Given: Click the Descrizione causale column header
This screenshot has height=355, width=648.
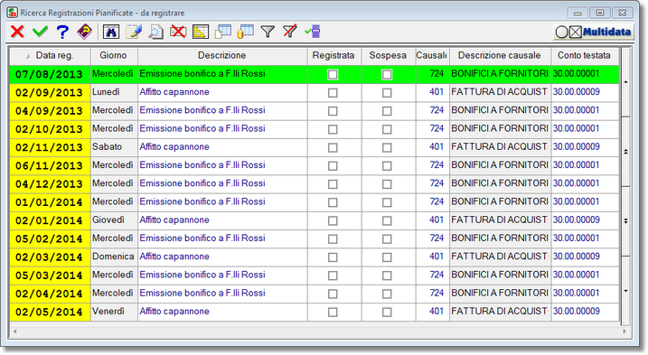Looking at the screenshot, I should (x=500, y=56).
